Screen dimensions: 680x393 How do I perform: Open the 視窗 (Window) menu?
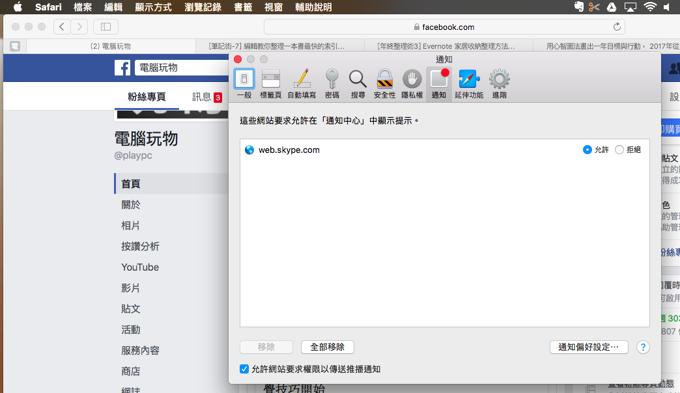click(x=274, y=7)
